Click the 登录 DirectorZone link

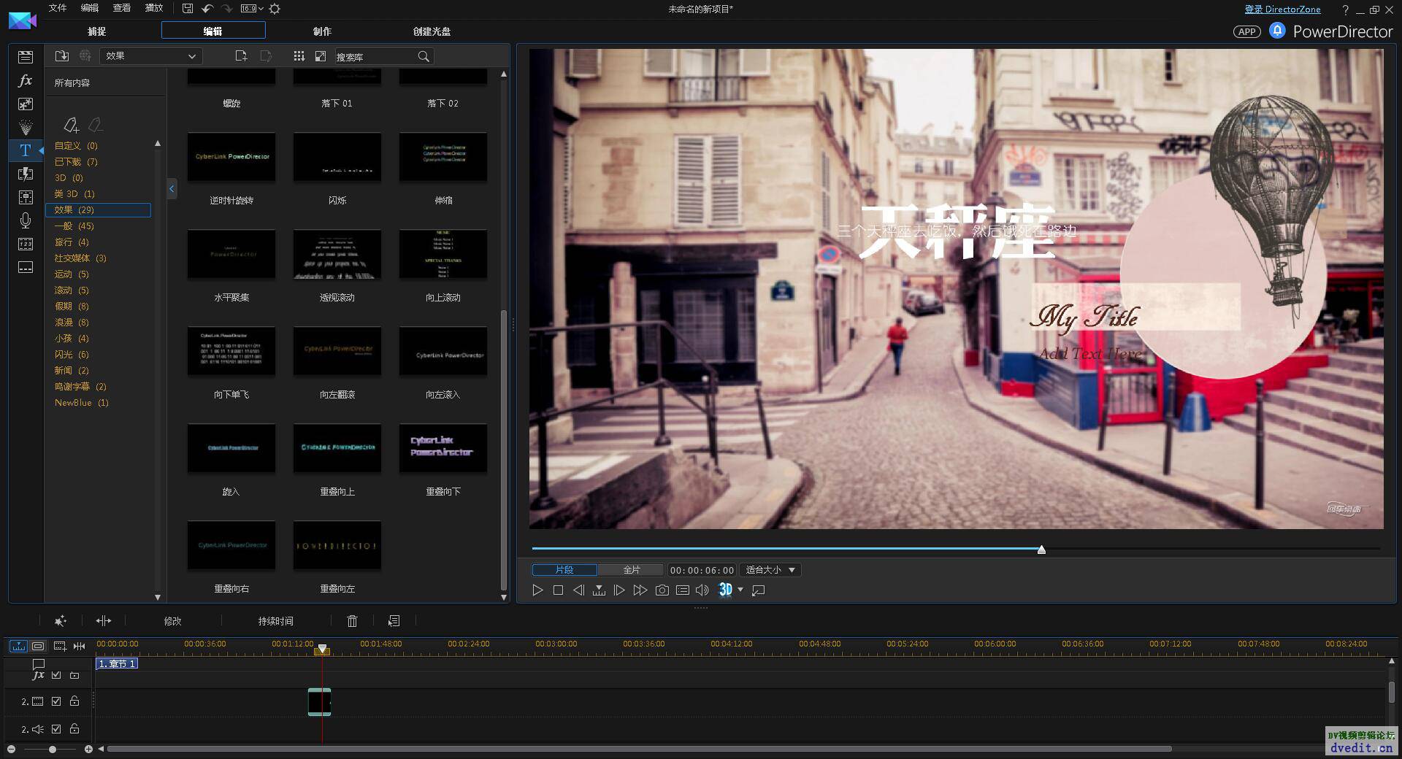(x=1282, y=9)
